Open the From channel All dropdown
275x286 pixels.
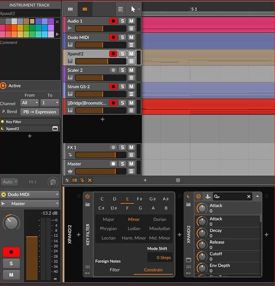pos(30,103)
